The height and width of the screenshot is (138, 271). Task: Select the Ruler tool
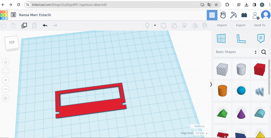point(241,39)
